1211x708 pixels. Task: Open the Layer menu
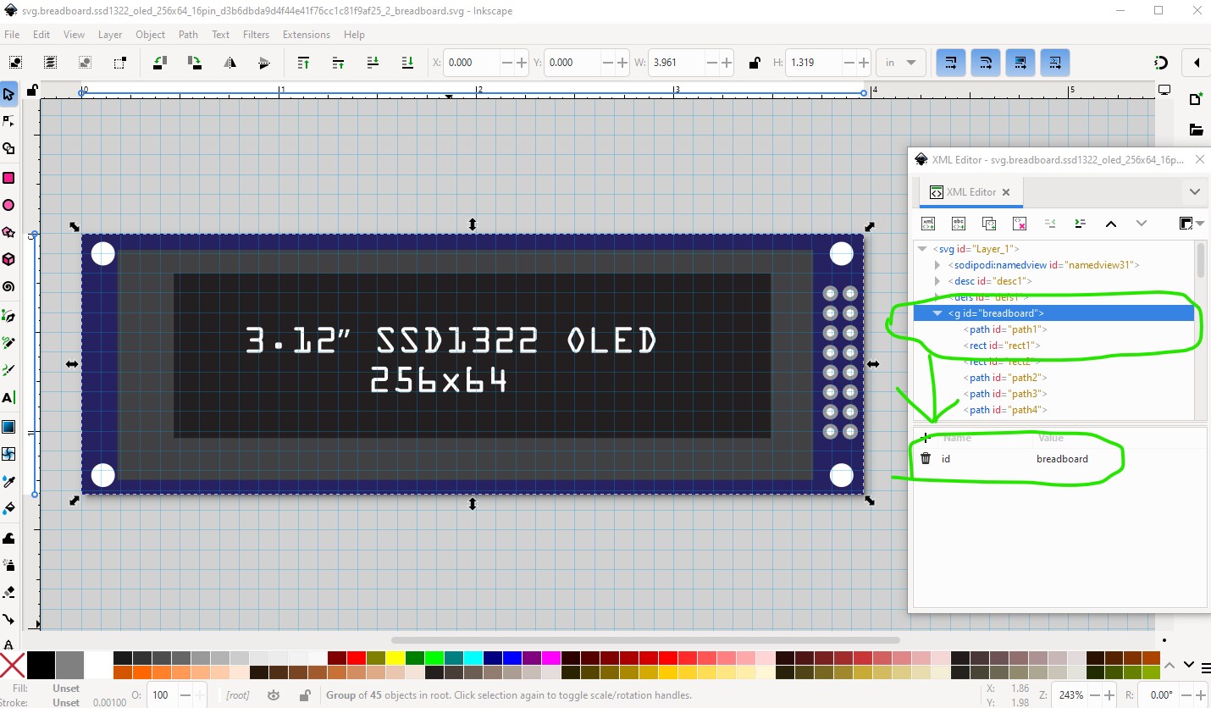click(x=110, y=35)
